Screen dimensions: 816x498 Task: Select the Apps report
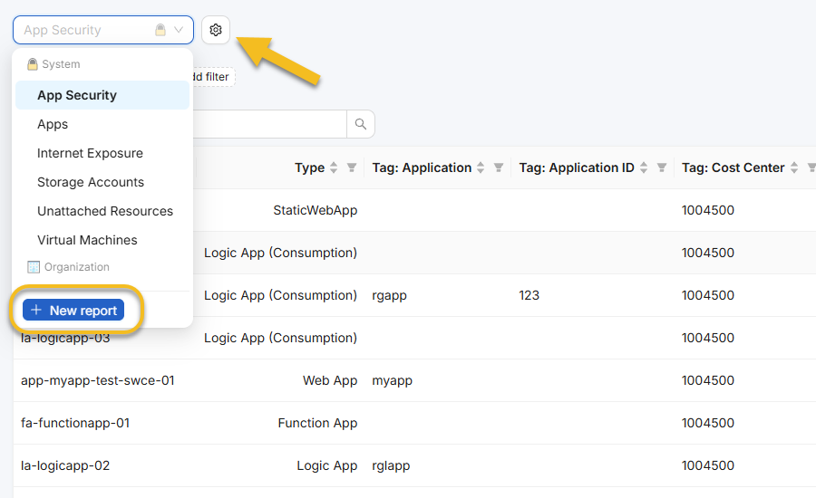[x=102, y=124]
